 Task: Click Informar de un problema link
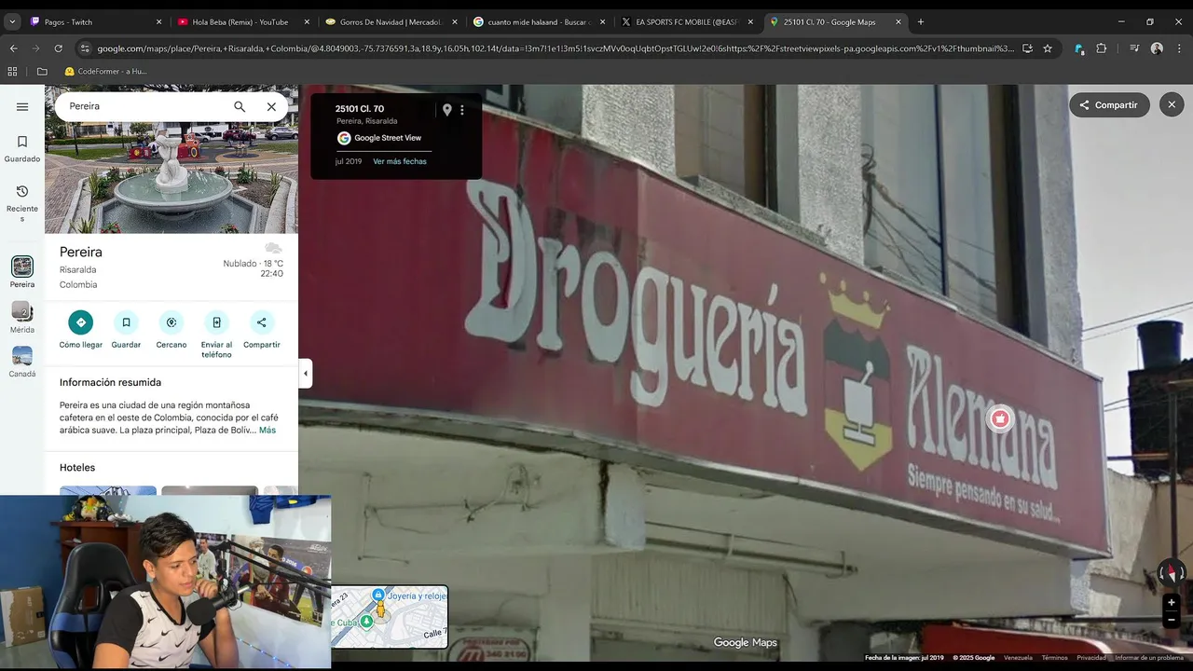[1149, 658]
